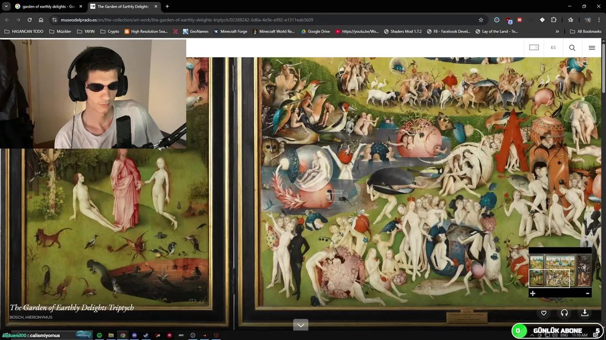Open Discord from the taskbar

134,336
